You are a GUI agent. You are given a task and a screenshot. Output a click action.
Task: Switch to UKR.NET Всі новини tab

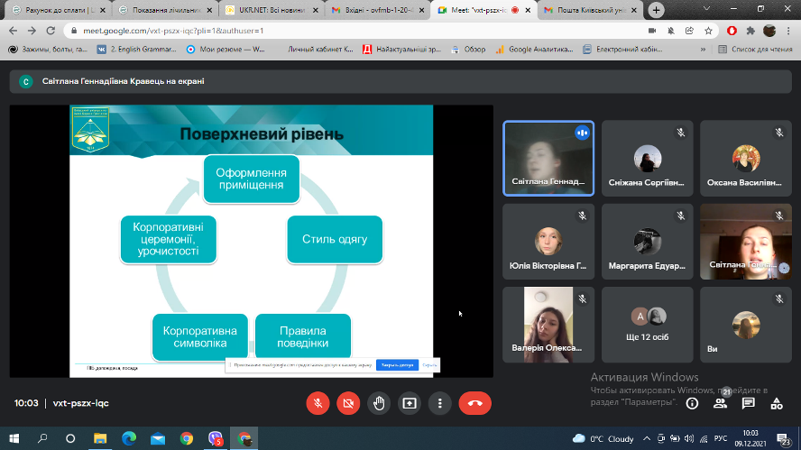pyautogui.click(x=272, y=10)
